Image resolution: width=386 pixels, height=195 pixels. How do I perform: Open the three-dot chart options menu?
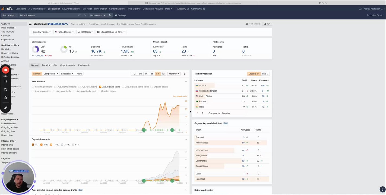tap(184, 74)
